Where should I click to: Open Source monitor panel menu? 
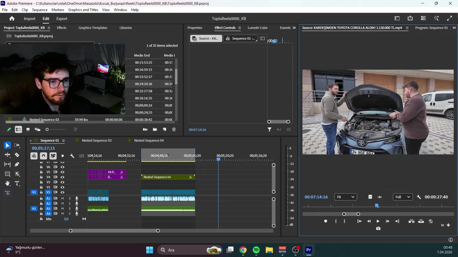point(407,28)
